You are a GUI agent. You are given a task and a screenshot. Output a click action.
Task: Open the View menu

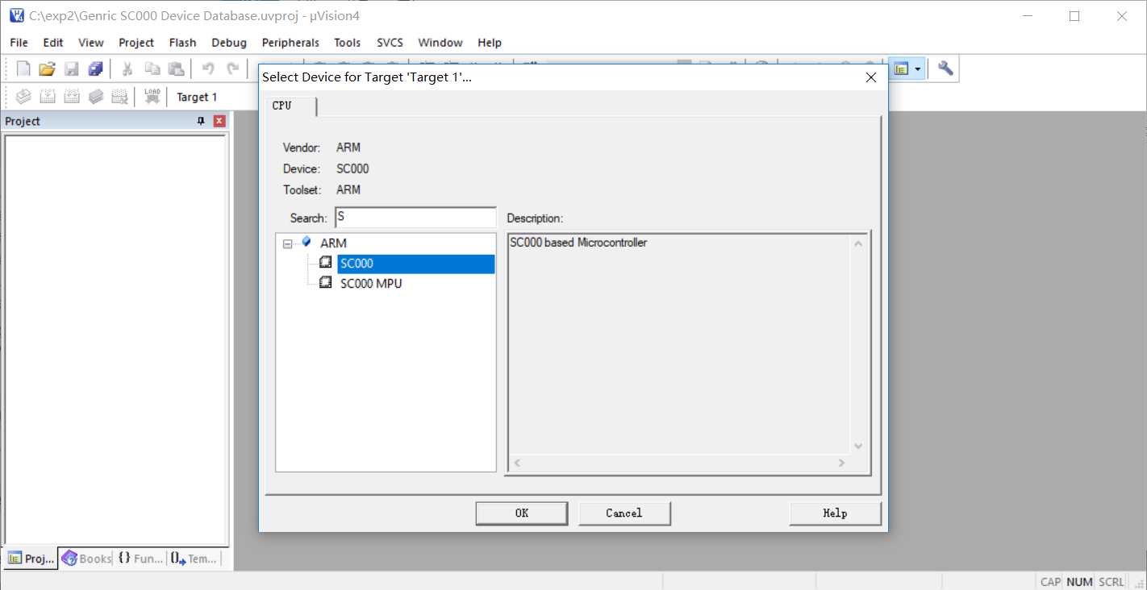(90, 43)
